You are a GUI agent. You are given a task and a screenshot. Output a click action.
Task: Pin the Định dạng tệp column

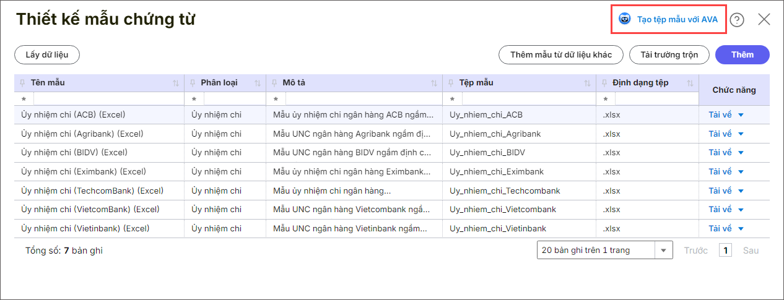point(604,83)
